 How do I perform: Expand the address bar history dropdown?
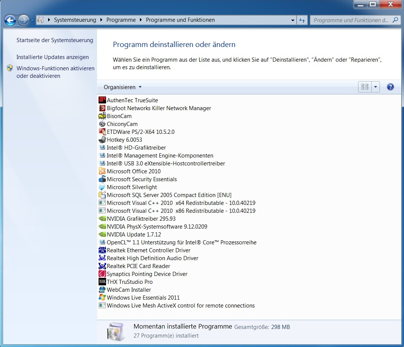pyautogui.click(x=293, y=20)
